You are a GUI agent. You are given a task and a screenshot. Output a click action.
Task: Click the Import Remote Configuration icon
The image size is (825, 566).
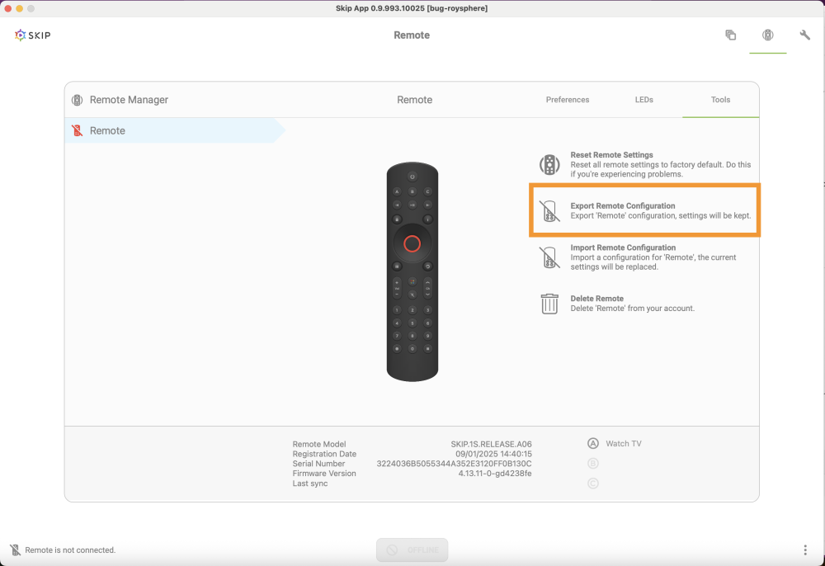point(549,257)
